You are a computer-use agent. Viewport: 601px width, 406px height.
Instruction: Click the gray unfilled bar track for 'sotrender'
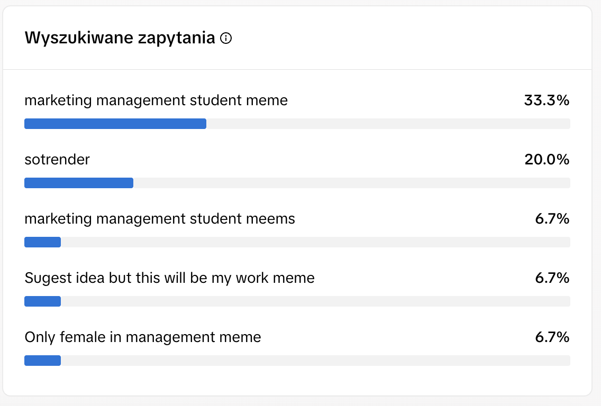[351, 183]
